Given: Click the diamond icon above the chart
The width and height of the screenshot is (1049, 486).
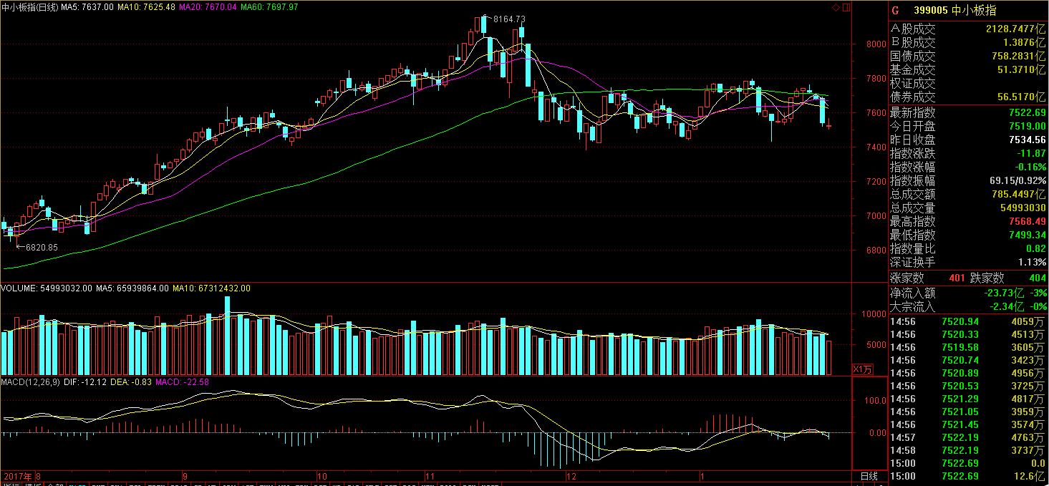Looking at the screenshot, I should (x=836, y=7).
